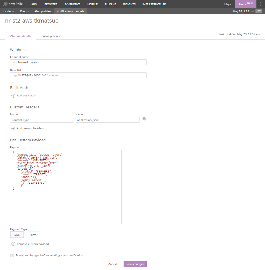Toggle the JST timezone badge
265x270 pixels.
[259, 11]
